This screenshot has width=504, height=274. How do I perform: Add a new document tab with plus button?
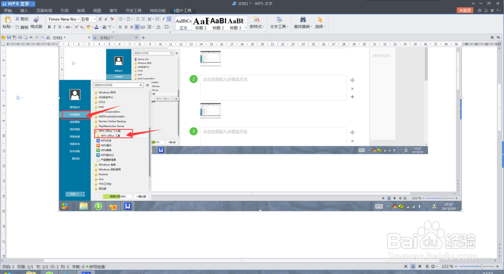pos(143,38)
